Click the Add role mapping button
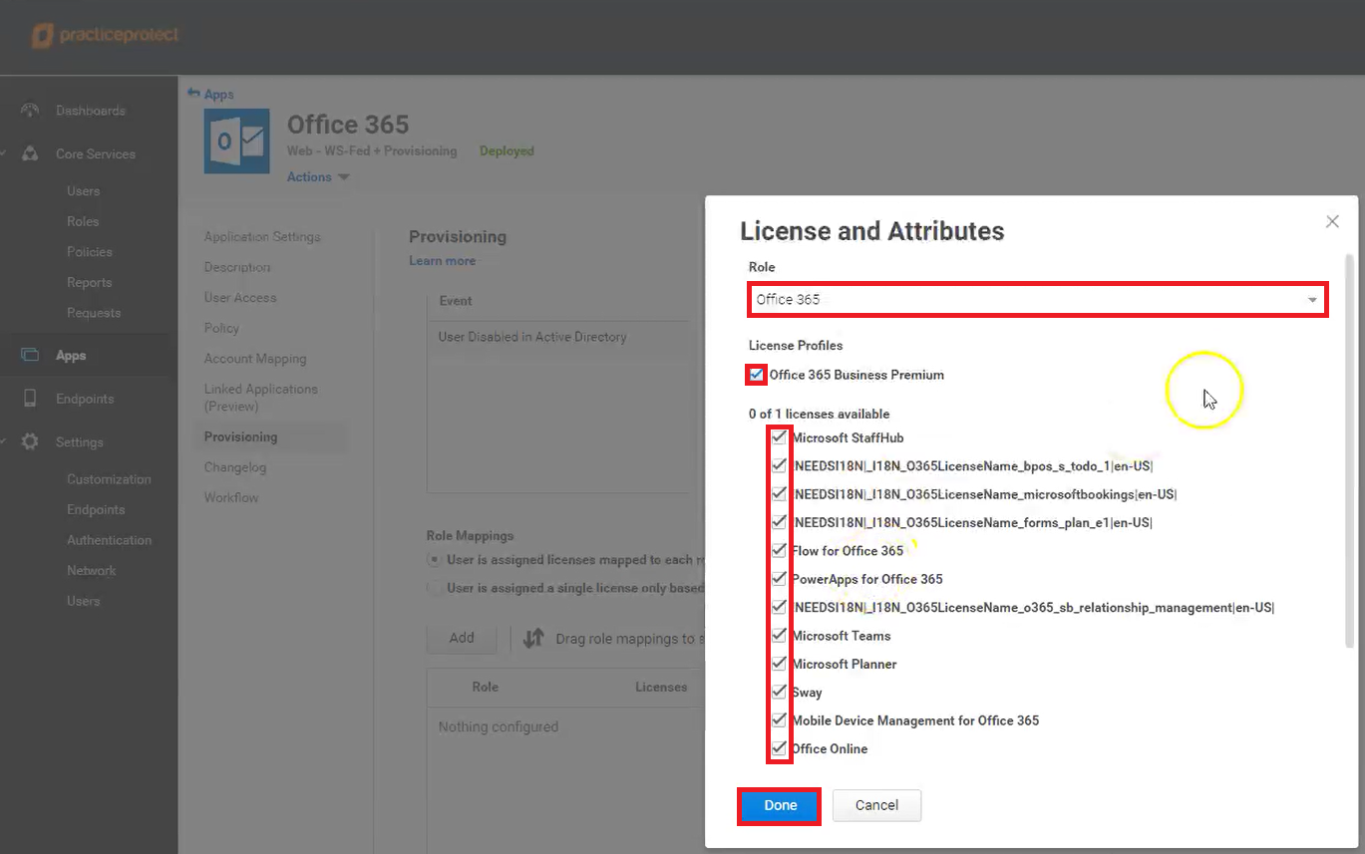The image size is (1365, 854). [462, 638]
